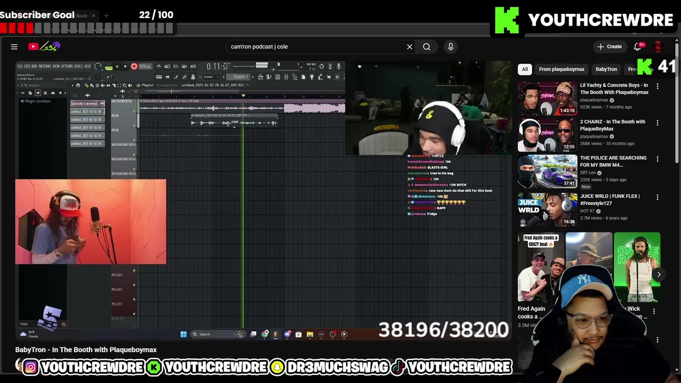Click the link chain icon in FL toolbar

(x=185, y=77)
